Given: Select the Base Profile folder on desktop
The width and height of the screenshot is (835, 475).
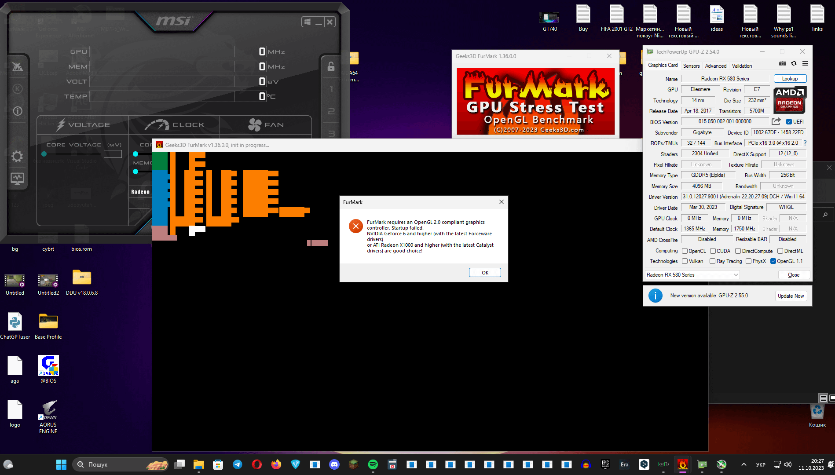Looking at the screenshot, I should click(48, 326).
